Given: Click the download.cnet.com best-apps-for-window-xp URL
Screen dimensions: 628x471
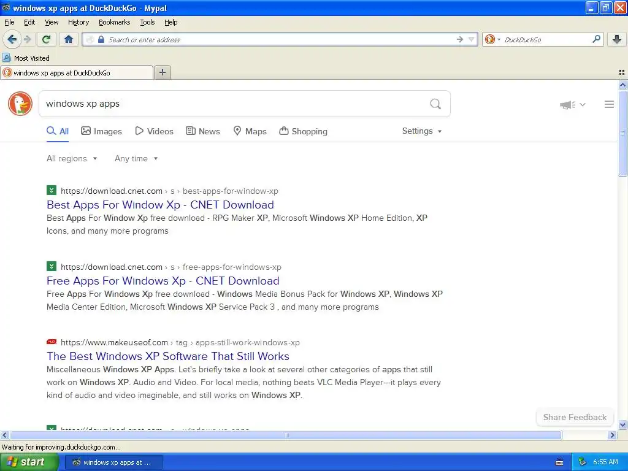Looking at the screenshot, I should coord(169,191).
